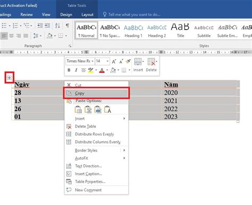Image resolution: width=252 pixels, height=205 pixels.
Task: Select Distribute Columns Evenly
Action: (x=96, y=142)
